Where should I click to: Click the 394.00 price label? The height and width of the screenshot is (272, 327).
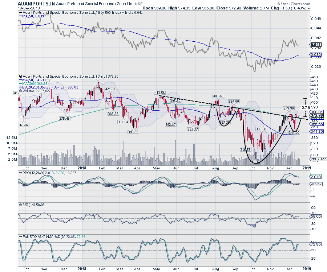point(234,101)
